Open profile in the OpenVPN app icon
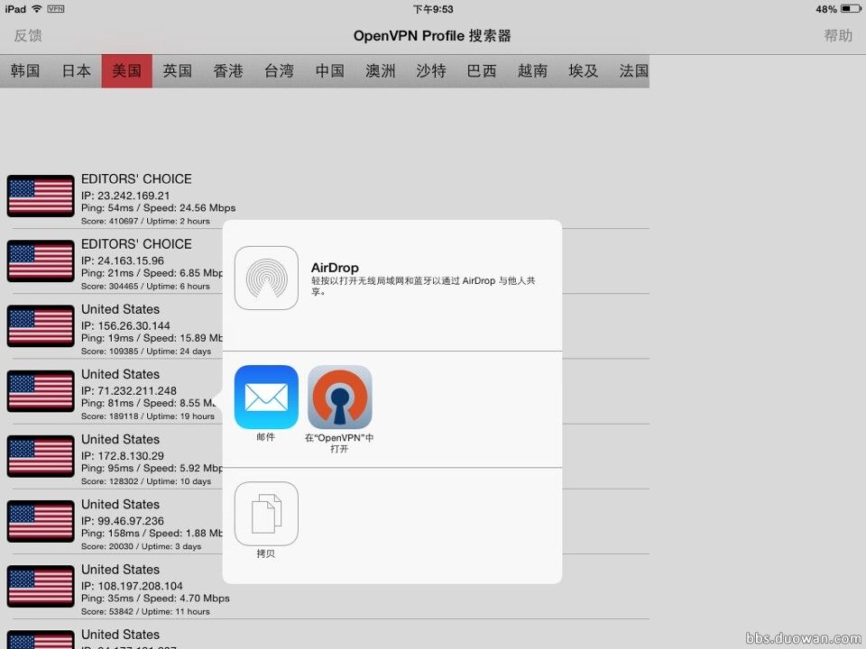 [340, 397]
